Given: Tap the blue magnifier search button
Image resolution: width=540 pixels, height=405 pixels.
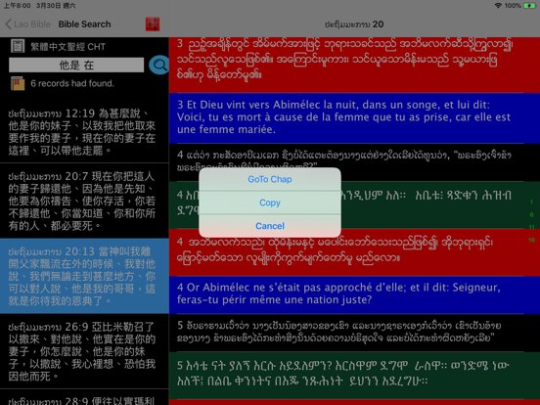Looking at the screenshot, I should (159, 65).
